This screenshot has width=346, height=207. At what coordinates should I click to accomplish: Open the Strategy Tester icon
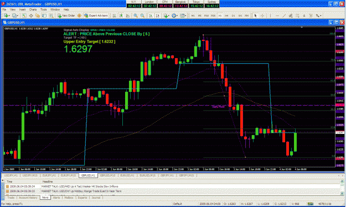51,15
